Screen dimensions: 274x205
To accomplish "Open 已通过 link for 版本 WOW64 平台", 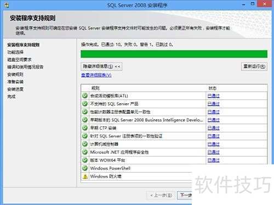I will click(214, 160).
